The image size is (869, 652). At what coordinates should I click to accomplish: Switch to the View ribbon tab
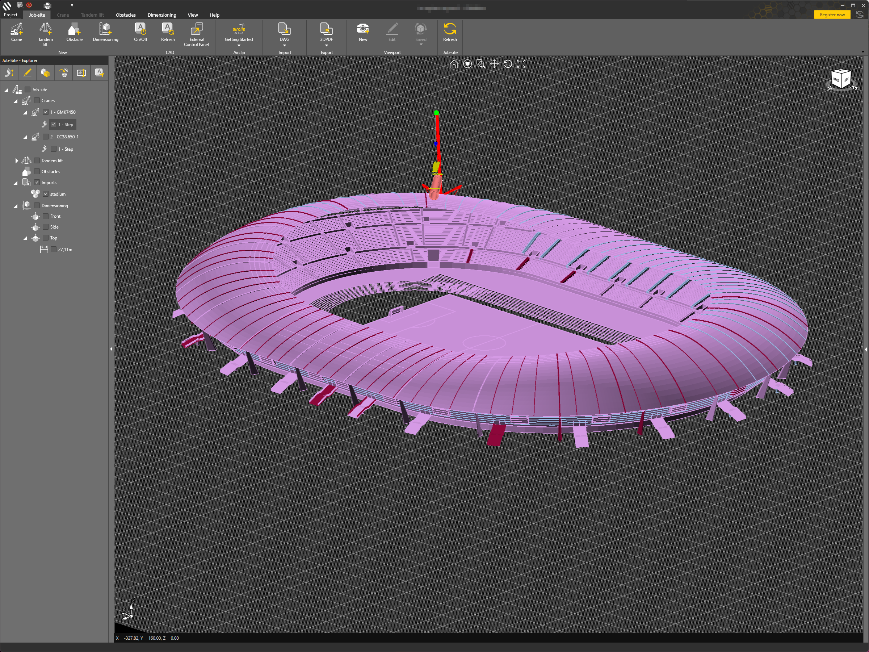pos(193,15)
